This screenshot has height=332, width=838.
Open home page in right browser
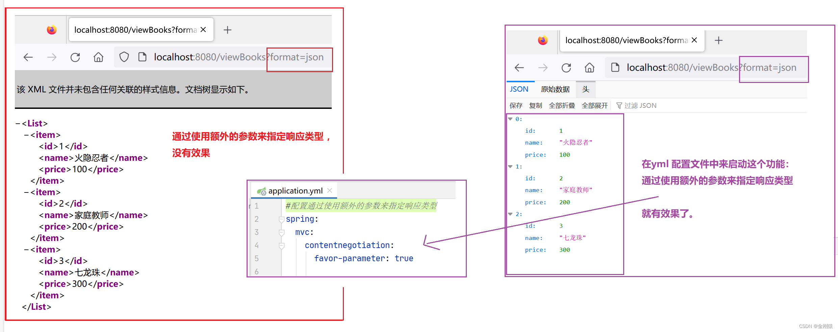[x=589, y=68]
